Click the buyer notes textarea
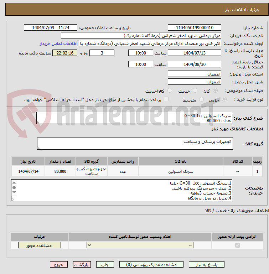 click(121, 190)
